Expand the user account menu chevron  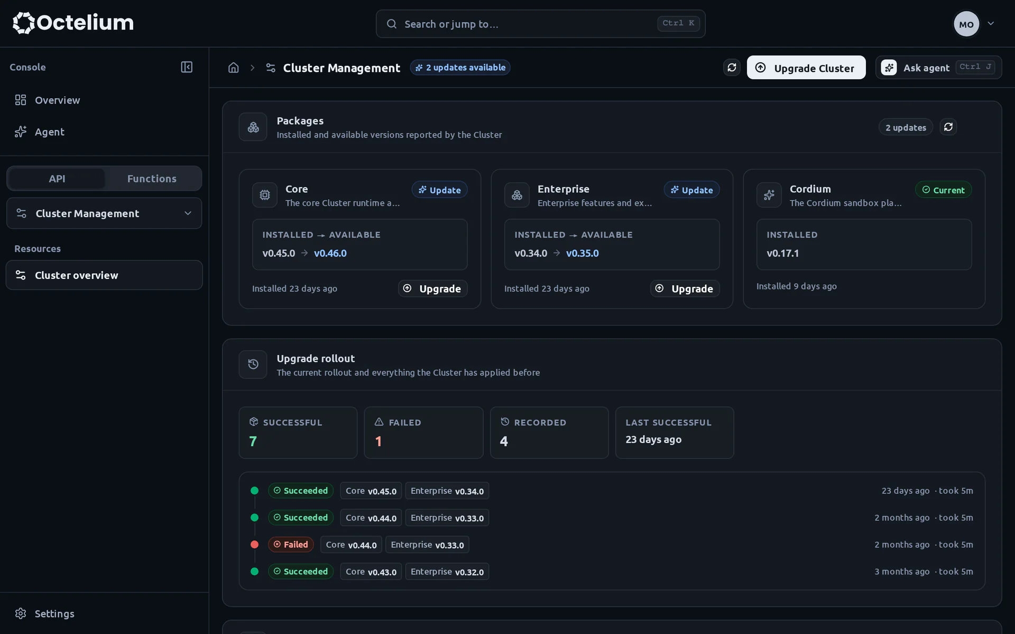(991, 23)
